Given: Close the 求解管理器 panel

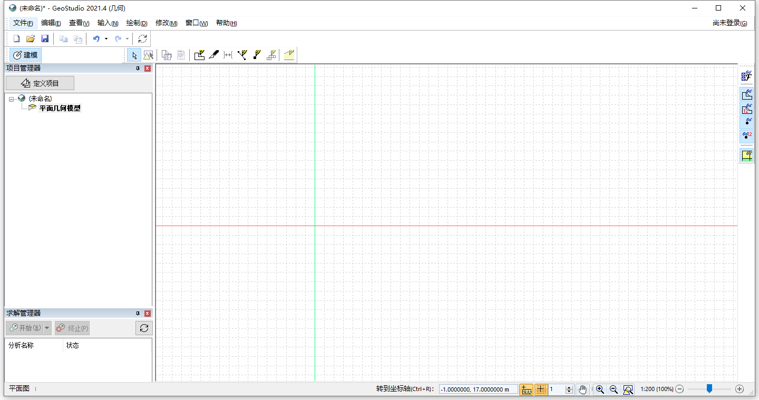Looking at the screenshot, I should (x=148, y=314).
